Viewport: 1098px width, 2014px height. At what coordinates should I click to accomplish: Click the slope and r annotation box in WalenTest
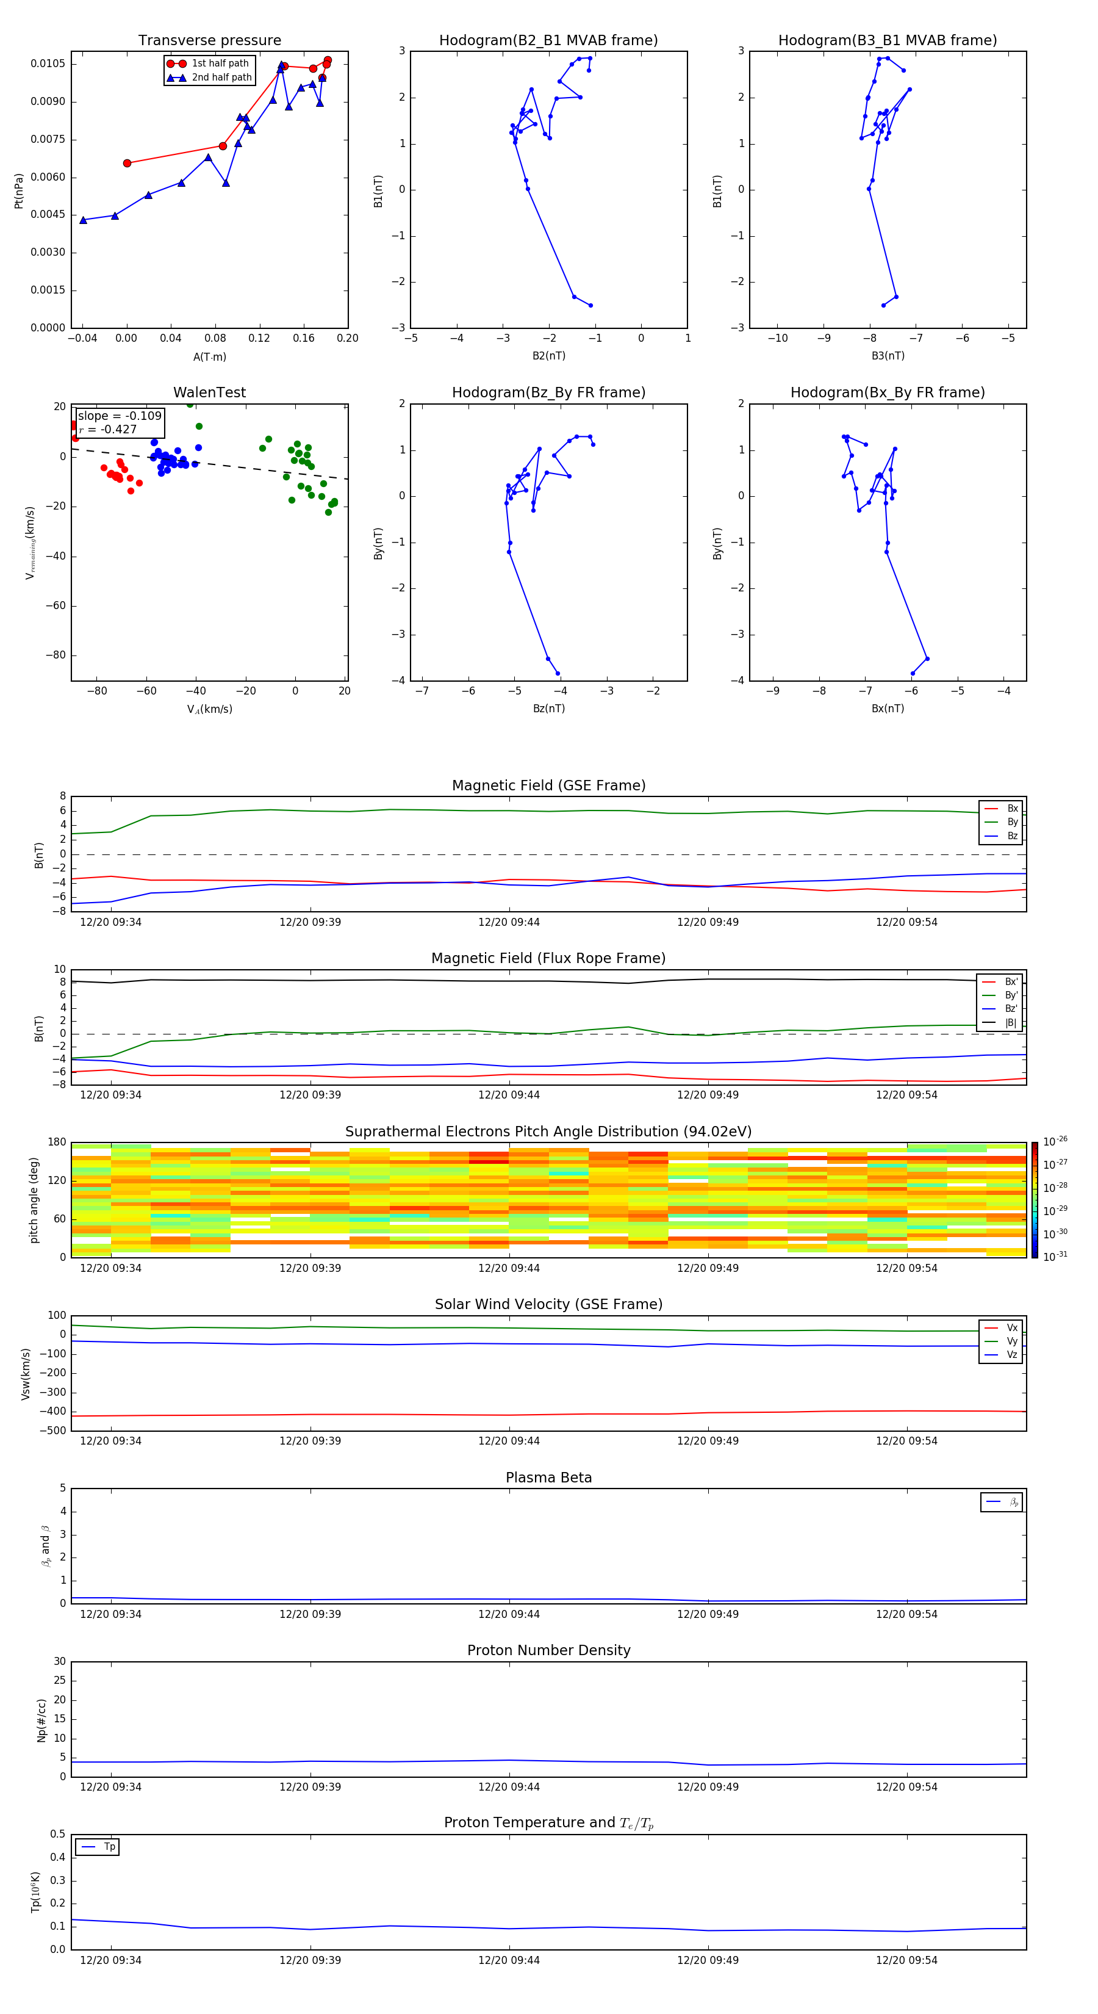click(120, 422)
